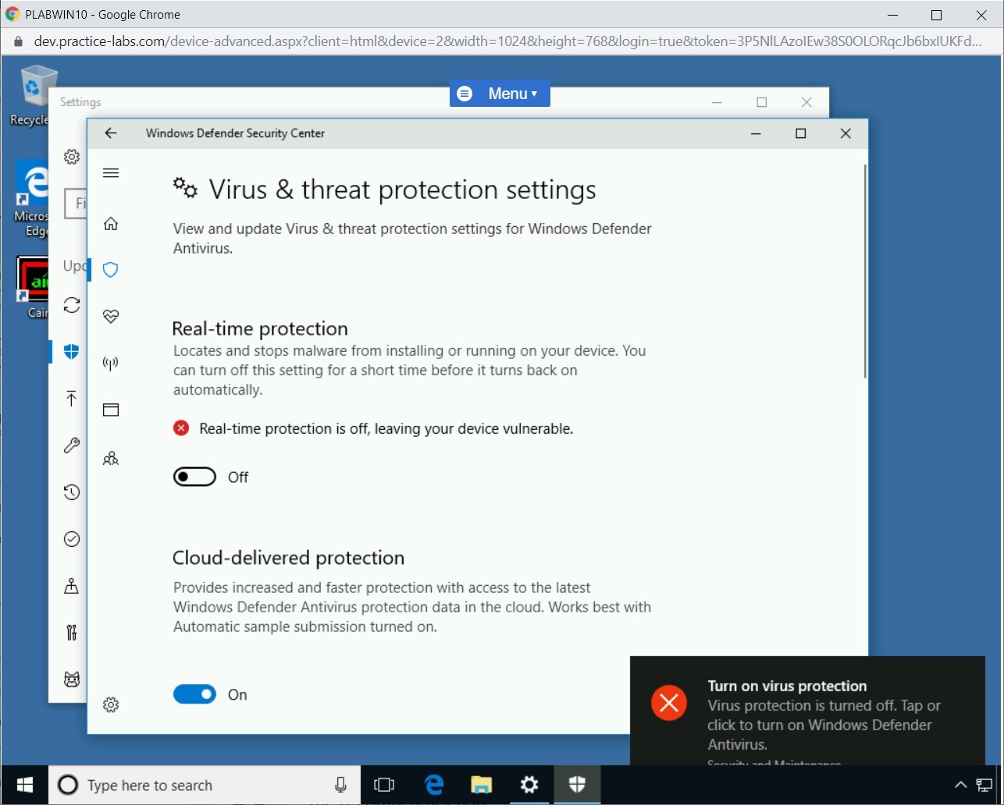Open Defender settings gear at bottom-left

111,705
